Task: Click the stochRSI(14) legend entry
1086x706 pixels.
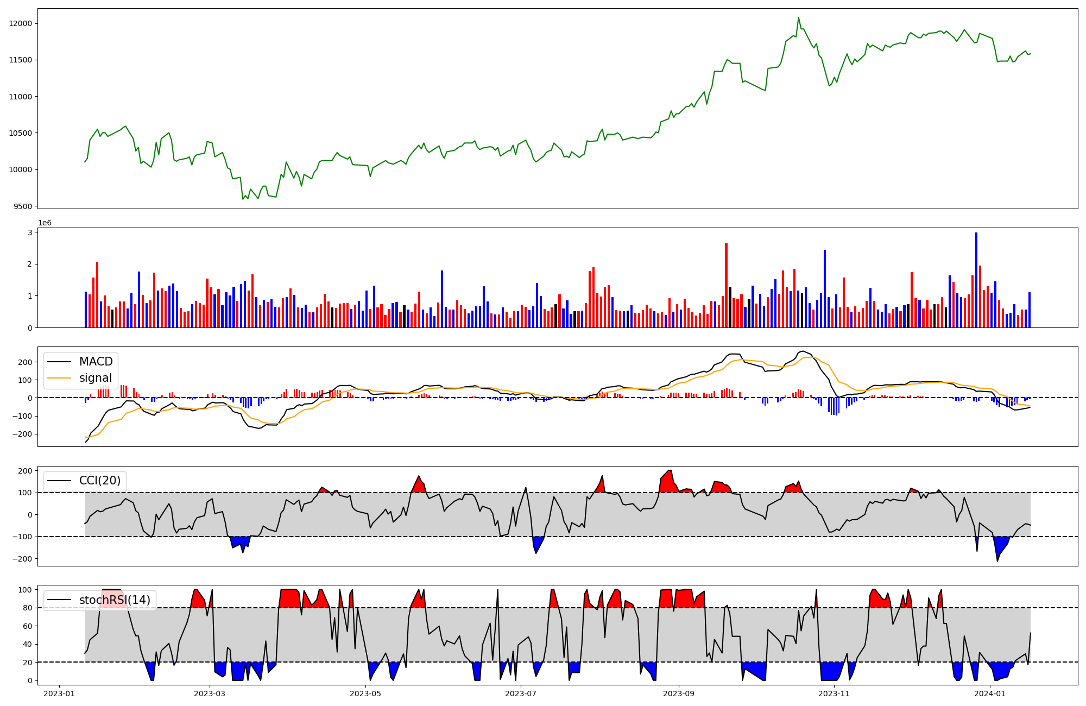Action: [x=115, y=600]
